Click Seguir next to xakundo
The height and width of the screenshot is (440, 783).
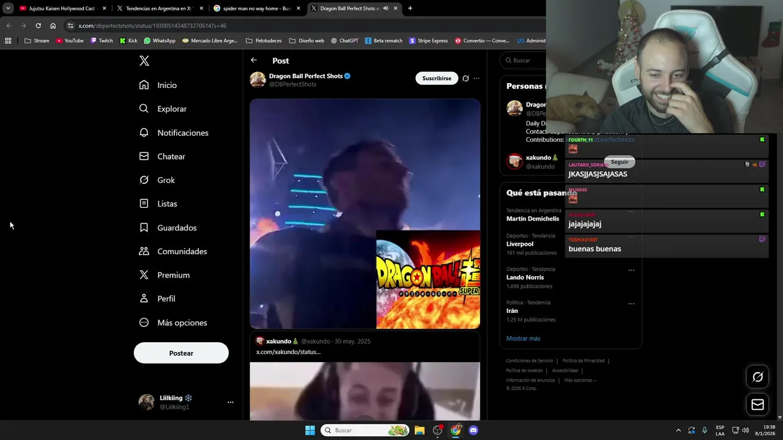[x=619, y=162]
